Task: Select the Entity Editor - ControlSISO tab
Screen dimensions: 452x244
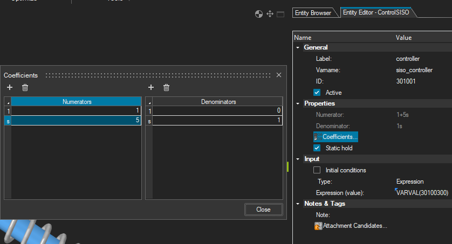Action: 376,12
